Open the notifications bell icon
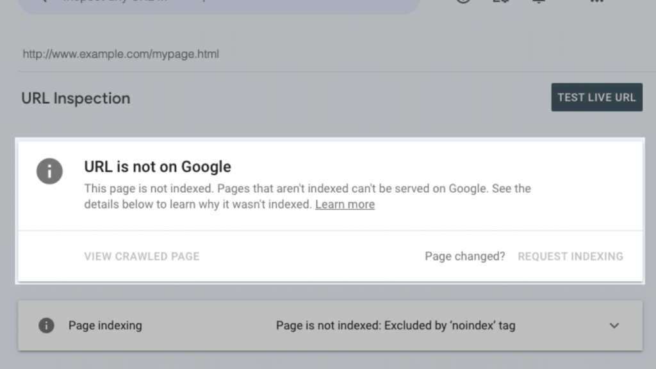The image size is (656, 369). coord(539,1)
